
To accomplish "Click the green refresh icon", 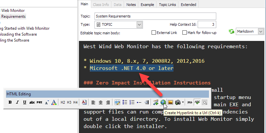I will (232, 31).
